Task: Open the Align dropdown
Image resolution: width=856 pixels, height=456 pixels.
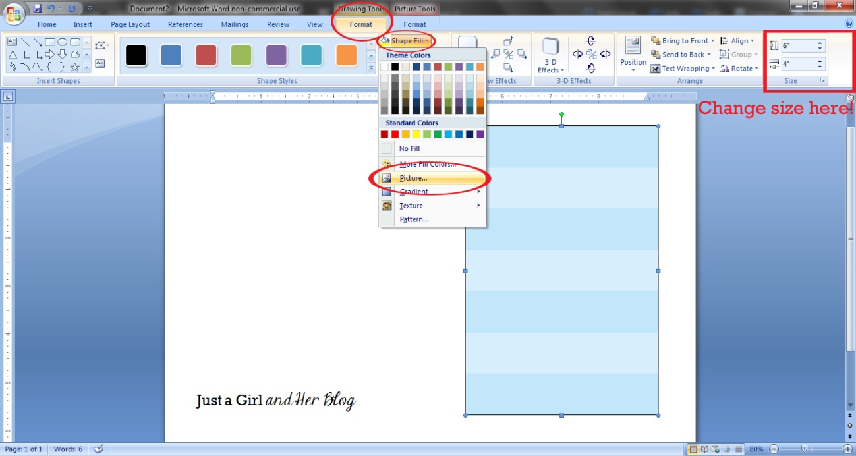Action: 737,41
